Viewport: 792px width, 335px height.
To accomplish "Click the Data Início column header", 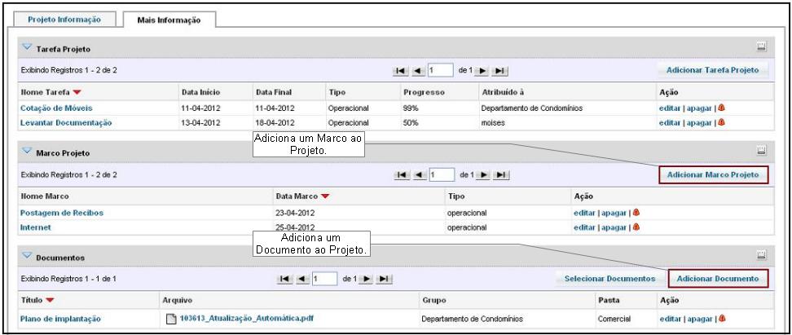I will 200,92.
